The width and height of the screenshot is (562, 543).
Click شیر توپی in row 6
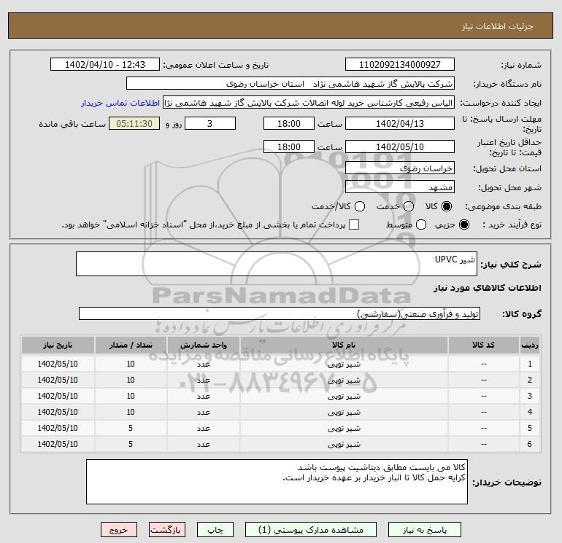(x=344, y=445)
